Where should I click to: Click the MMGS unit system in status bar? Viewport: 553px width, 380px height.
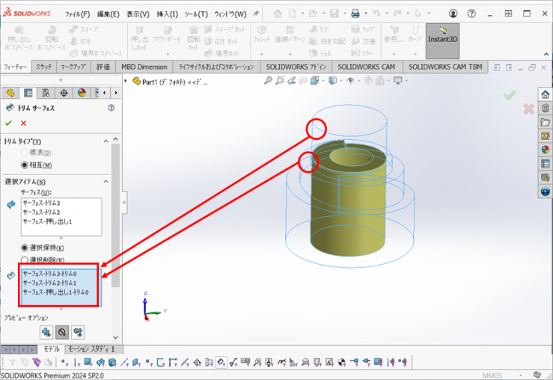click(x=492, y=375)
